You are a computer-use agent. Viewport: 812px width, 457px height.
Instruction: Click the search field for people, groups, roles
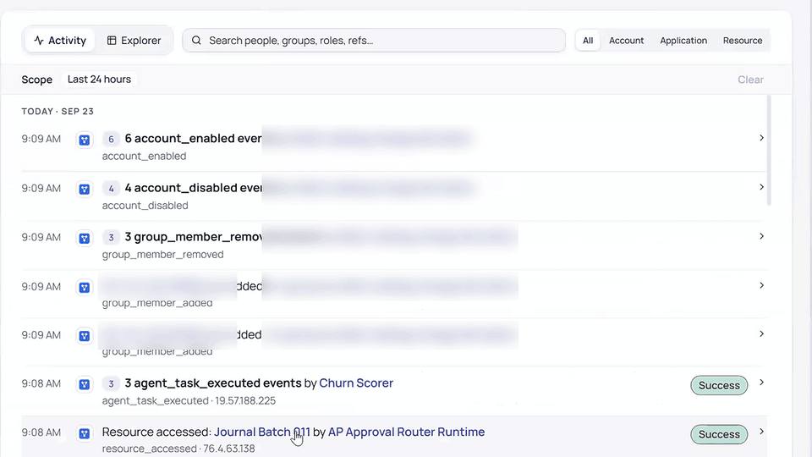click(373, 41)
